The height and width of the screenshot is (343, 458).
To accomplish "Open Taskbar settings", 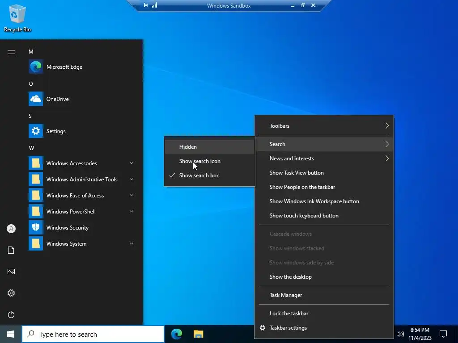I will coord(324,327).
